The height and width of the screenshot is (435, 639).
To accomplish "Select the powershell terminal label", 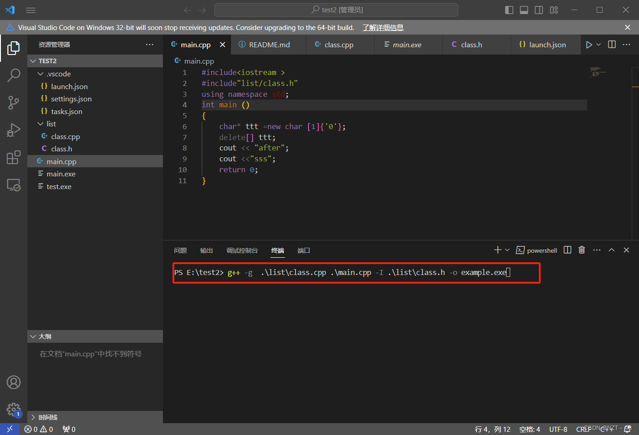I will click(x=536, y=250).
